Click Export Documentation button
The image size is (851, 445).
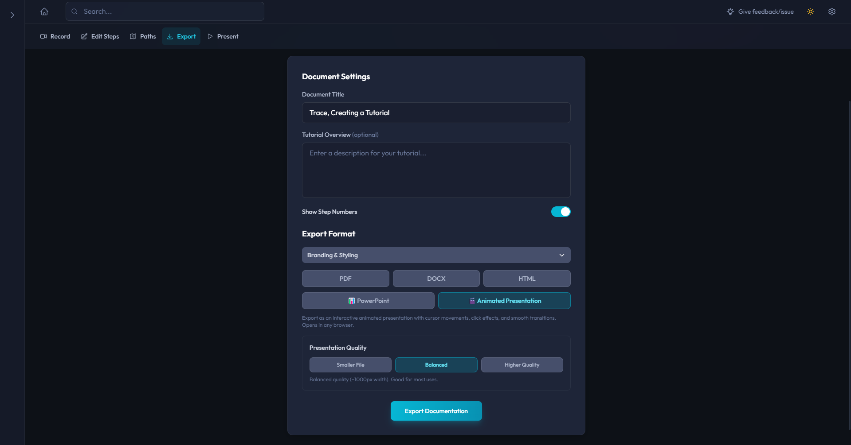(x=436, y=411)
